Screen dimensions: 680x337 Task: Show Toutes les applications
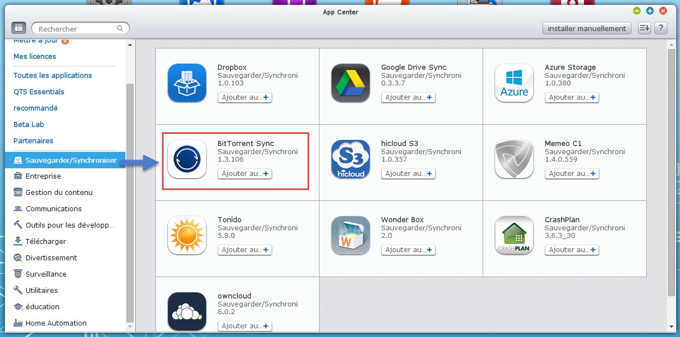53,75
